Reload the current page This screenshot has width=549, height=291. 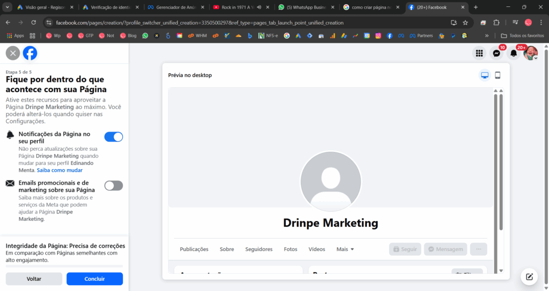click(x=34, y=22)
